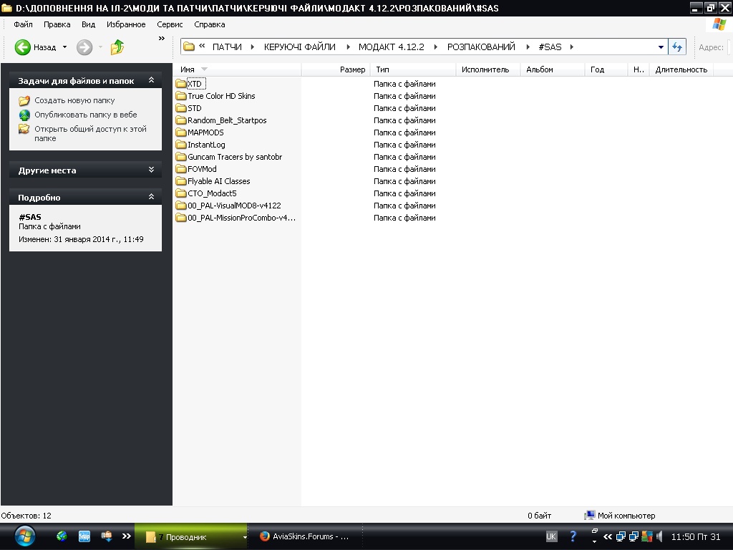Image resolution: width=733 pixels, height=550 pixels.
Task: Open the Сервис menu
Action: click(170, 24)
